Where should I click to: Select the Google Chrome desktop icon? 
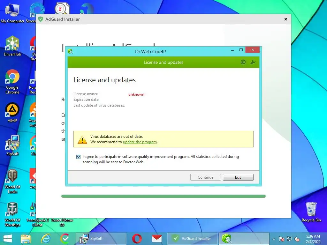(x=12, y=82)
